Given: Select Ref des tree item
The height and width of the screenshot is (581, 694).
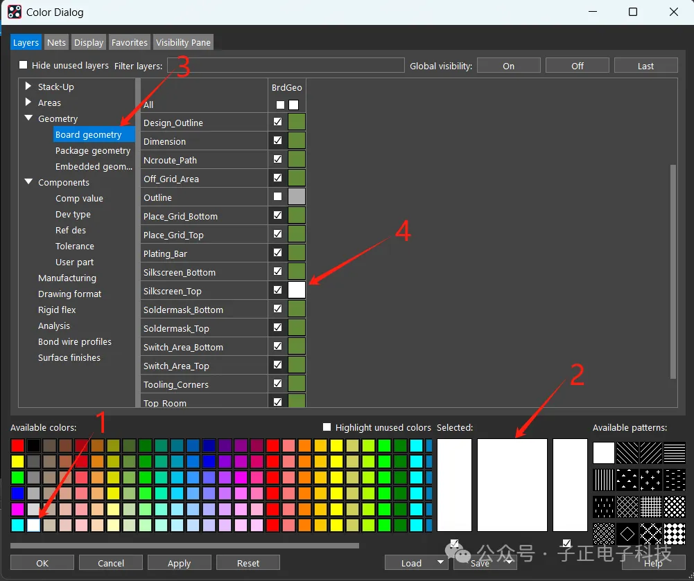Looking at the screenshot, I should [71, 230].
